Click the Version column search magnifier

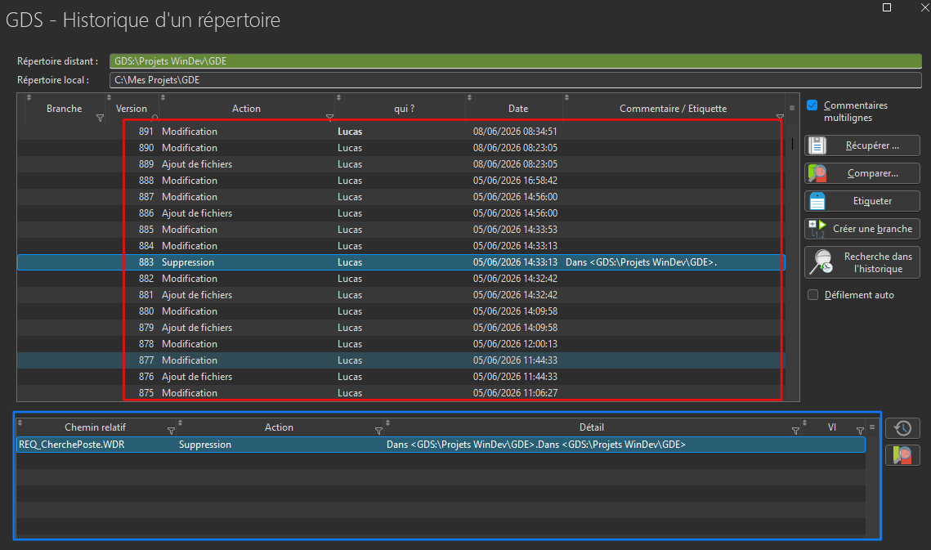(x=155, y=118)
